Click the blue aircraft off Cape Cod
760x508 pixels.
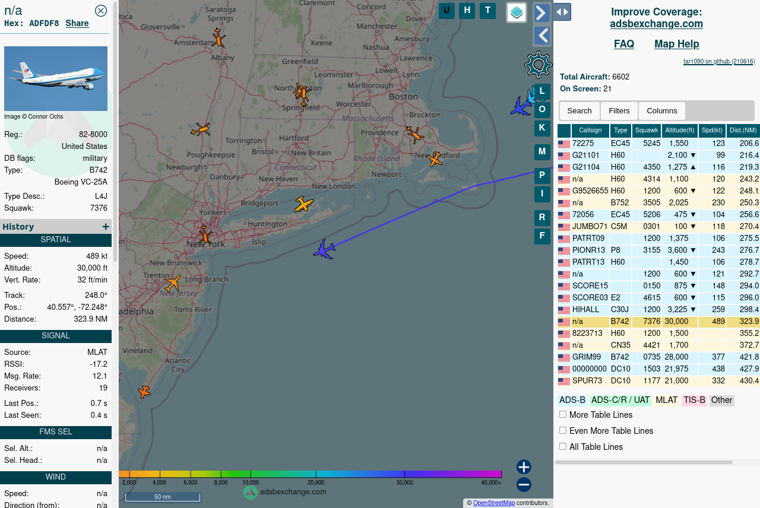tap(521, 106)
